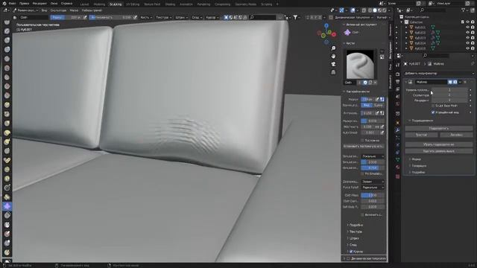
Task: Expand the Подробно section in sidebar
Action: pos(356,225)
